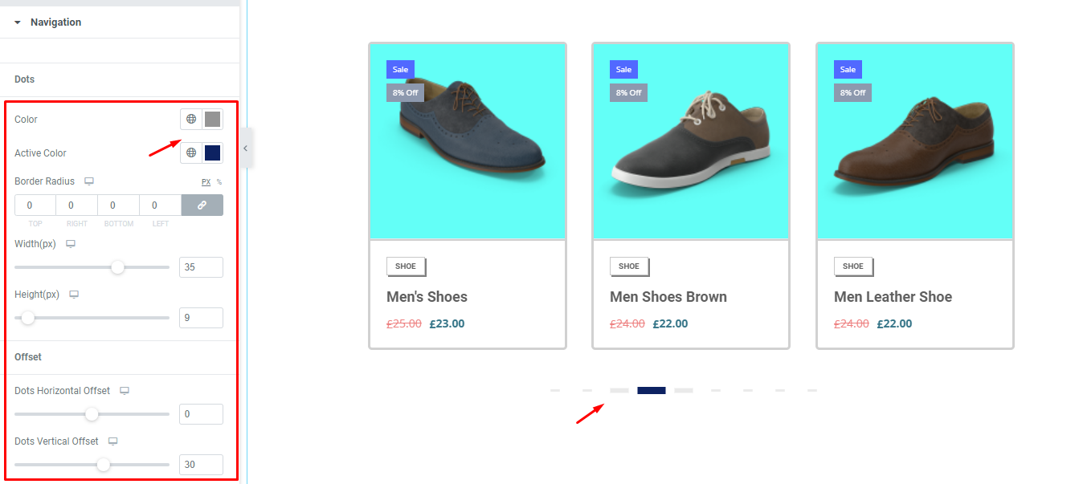Click the SHOE button on Men's Shoes card
Image resolution: width=1079 pixels, height=484 pixels.
click(x=406, y=266)
